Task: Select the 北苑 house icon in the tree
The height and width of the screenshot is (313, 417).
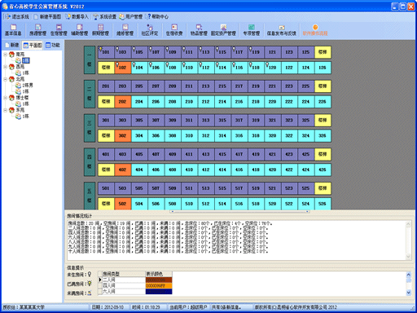Action: (x=11, y=79)
